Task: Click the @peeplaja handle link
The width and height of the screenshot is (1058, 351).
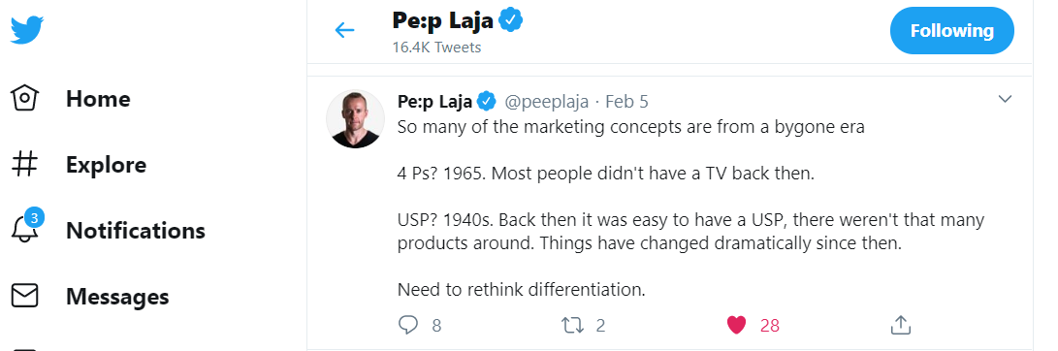Action: [x=547, y=102]
